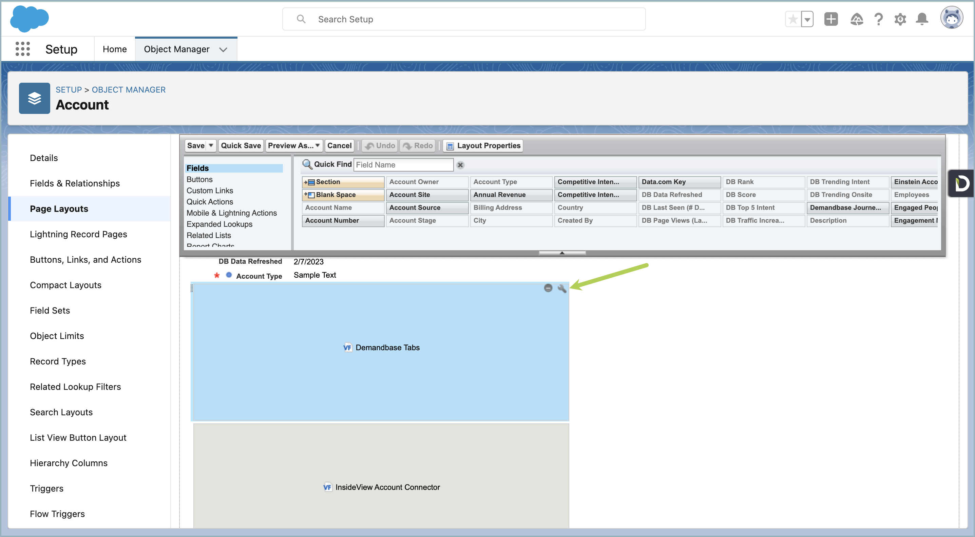Click the Quick Find magnifier icon
The image size is (975, 537).
307,164
